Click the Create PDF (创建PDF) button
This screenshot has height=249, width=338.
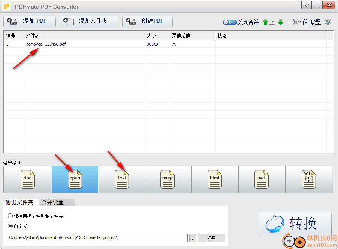point(147,21)
